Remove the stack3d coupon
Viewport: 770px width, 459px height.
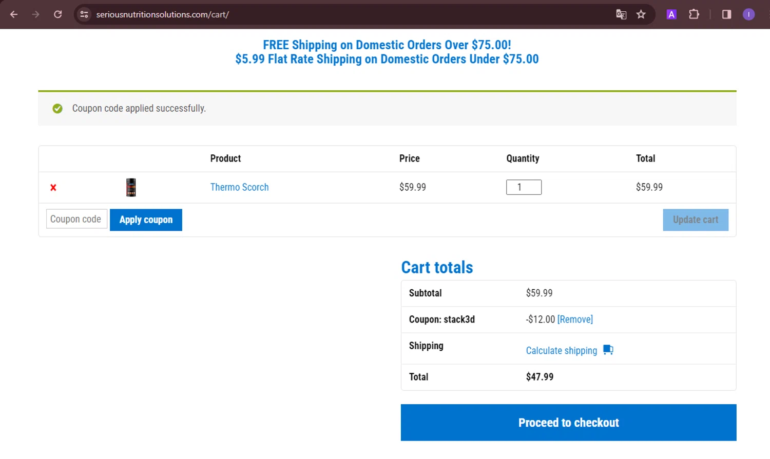575,320
